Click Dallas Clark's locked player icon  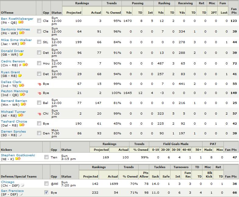pos(39,84)
